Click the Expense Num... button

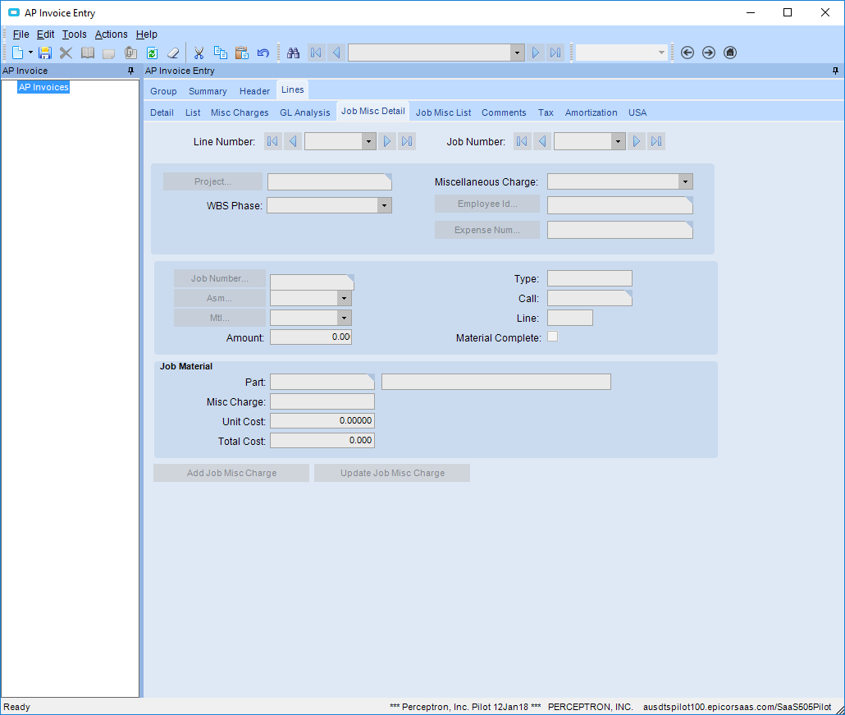pos(487,230)
